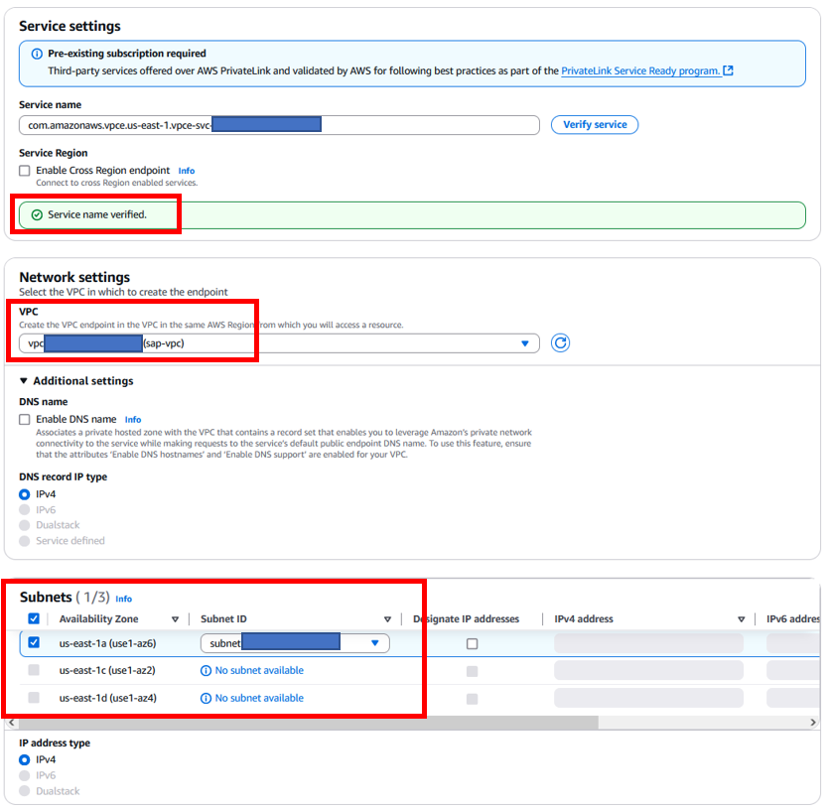Click the Service name input field
The image size is (828, 810).
pyautogui.click(x=279, y=125)
